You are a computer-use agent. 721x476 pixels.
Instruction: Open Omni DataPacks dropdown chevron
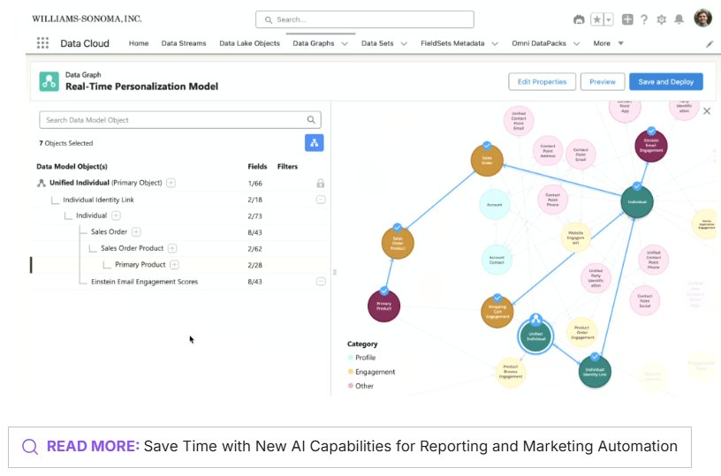[576, 43]
